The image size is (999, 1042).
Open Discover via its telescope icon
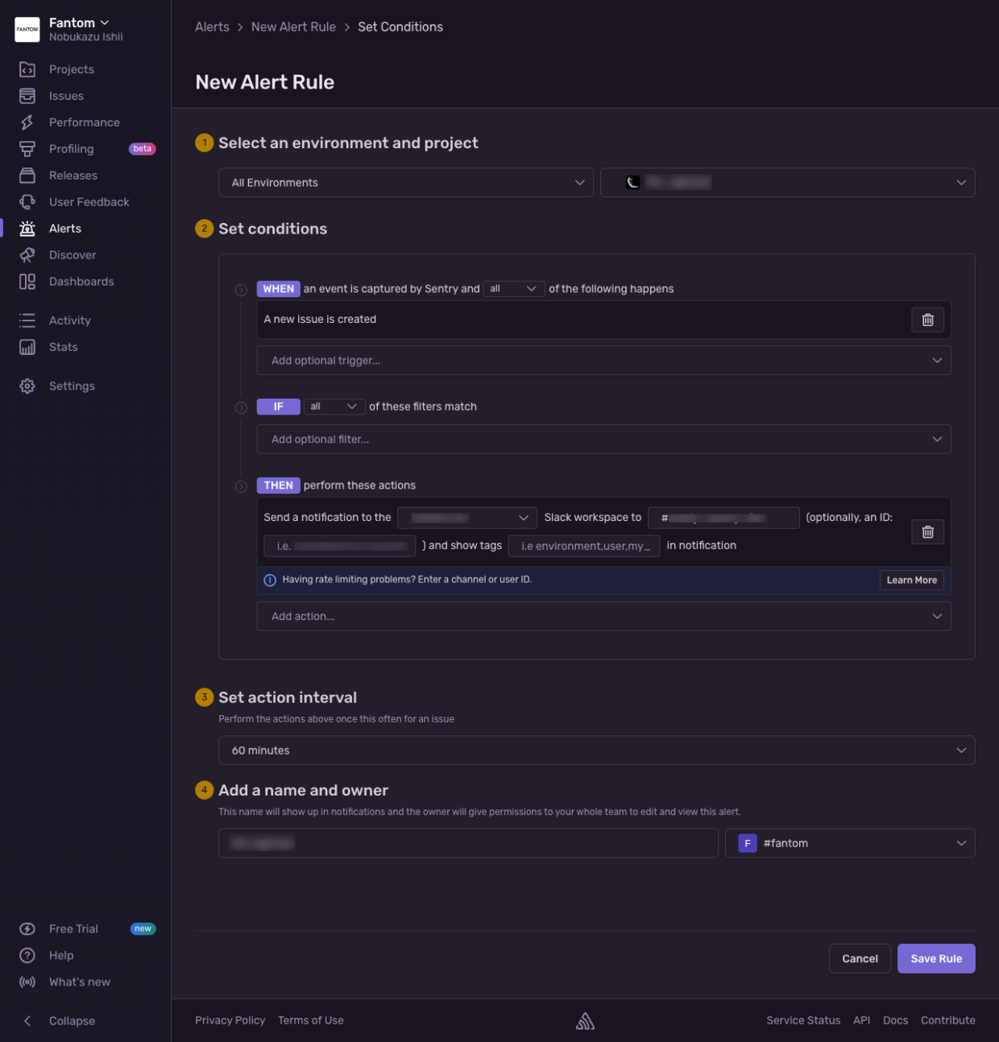[x=27, y=255]
